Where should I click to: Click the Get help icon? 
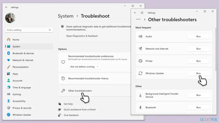pyautogui.click(x=60, y=104)
